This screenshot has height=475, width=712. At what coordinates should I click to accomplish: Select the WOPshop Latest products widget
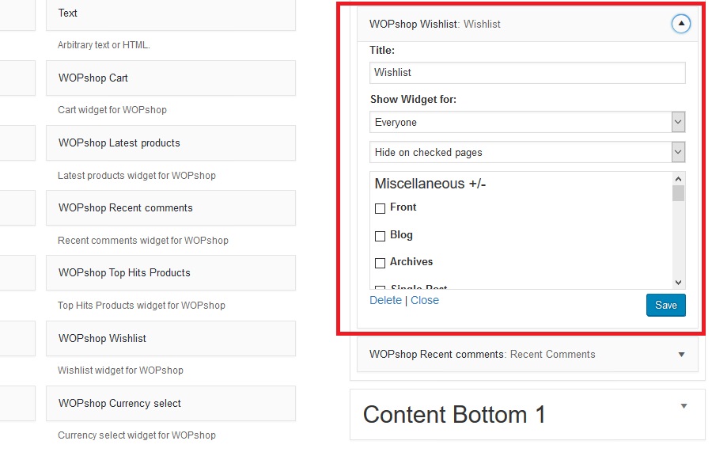tap(171, 143)
